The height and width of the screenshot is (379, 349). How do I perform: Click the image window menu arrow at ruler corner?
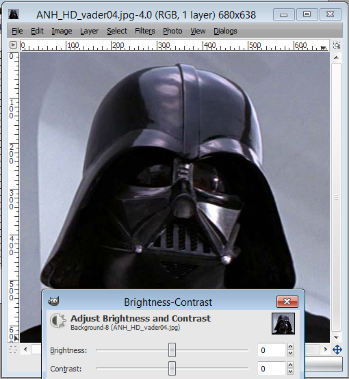point(13,45)
